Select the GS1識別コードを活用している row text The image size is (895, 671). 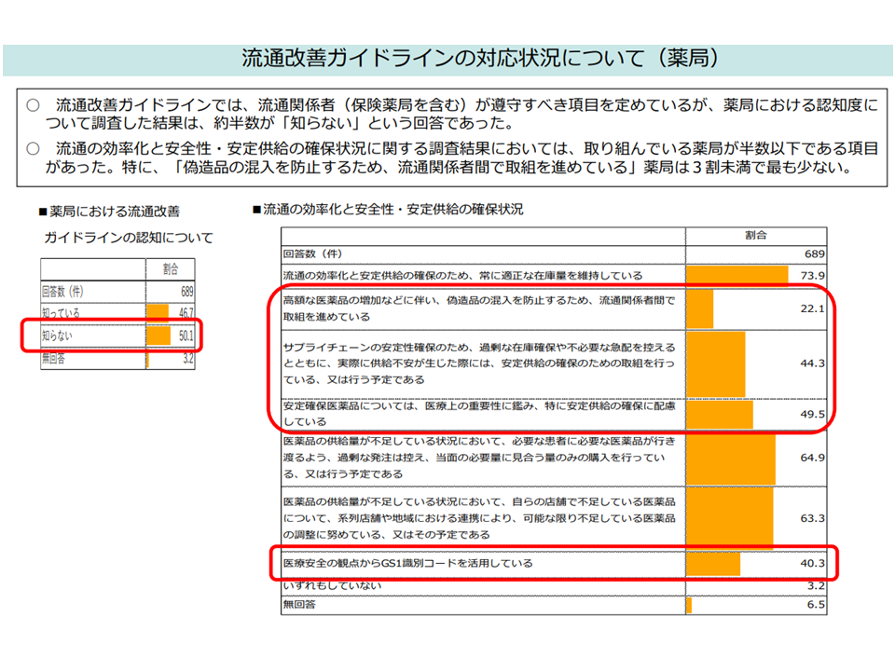tap(408, 563)
